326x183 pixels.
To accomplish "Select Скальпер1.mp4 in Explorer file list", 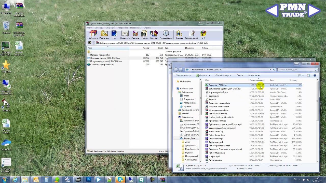I will click(216, 139).
